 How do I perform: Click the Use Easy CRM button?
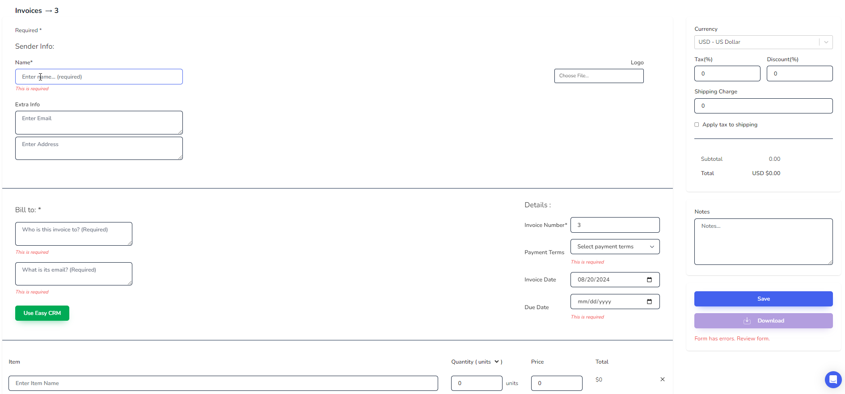pos(42,313)
